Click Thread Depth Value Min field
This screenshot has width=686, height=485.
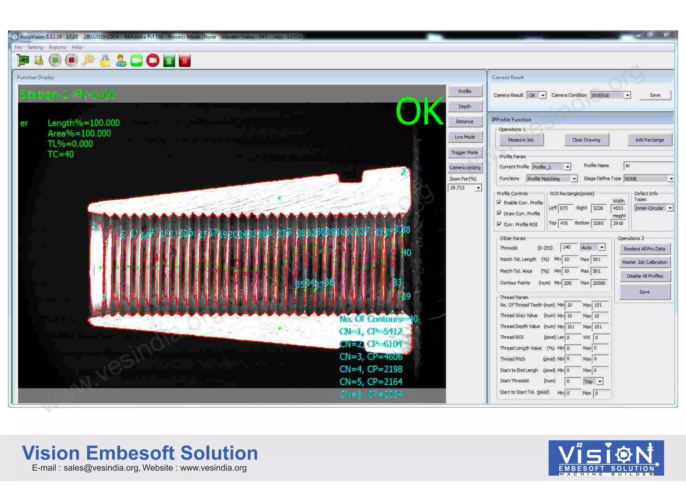(573, 327)
